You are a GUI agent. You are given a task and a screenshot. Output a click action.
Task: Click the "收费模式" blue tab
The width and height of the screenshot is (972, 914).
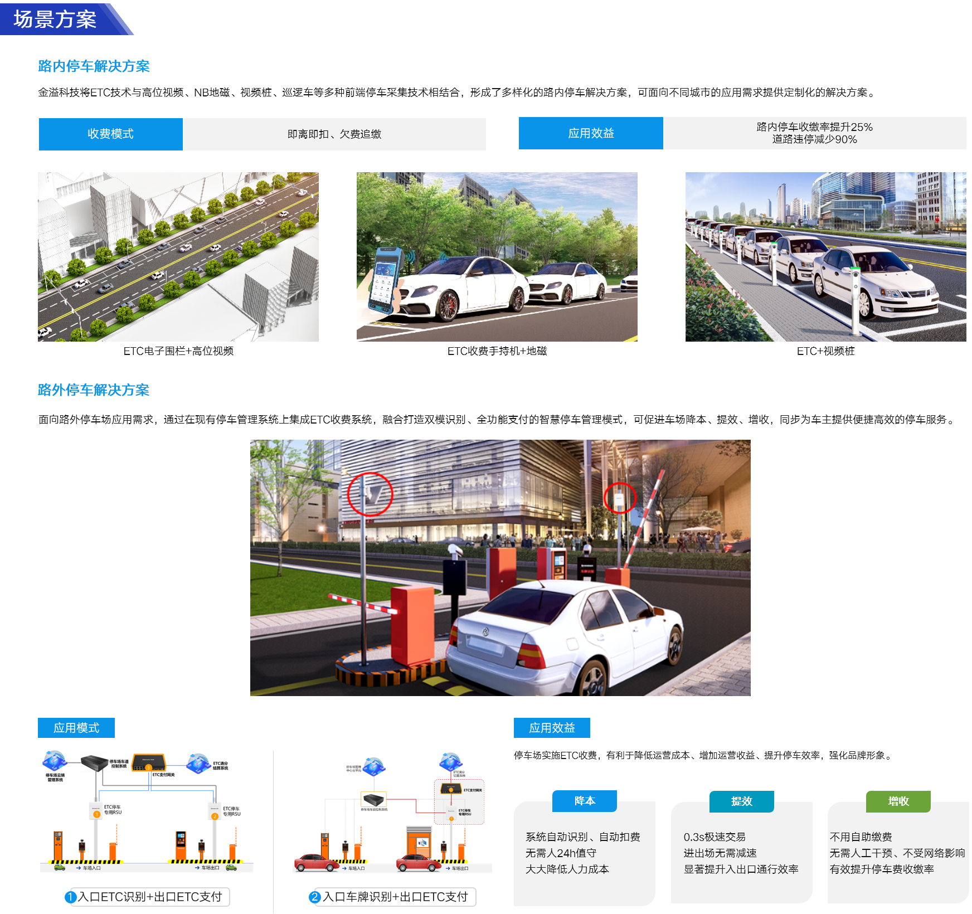[x=110, y=134]
